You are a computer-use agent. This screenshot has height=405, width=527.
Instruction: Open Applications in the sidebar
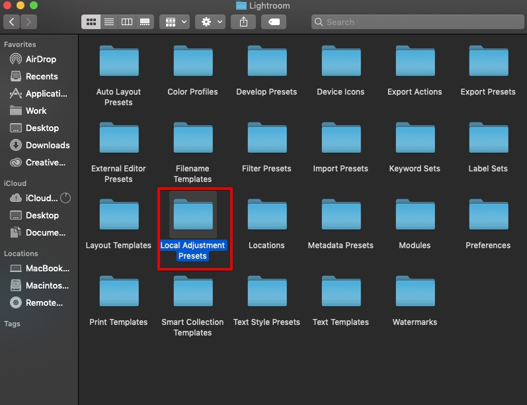point(39,93)
